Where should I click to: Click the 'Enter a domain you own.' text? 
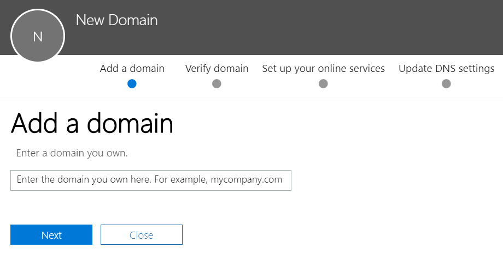tap(72, 153)
